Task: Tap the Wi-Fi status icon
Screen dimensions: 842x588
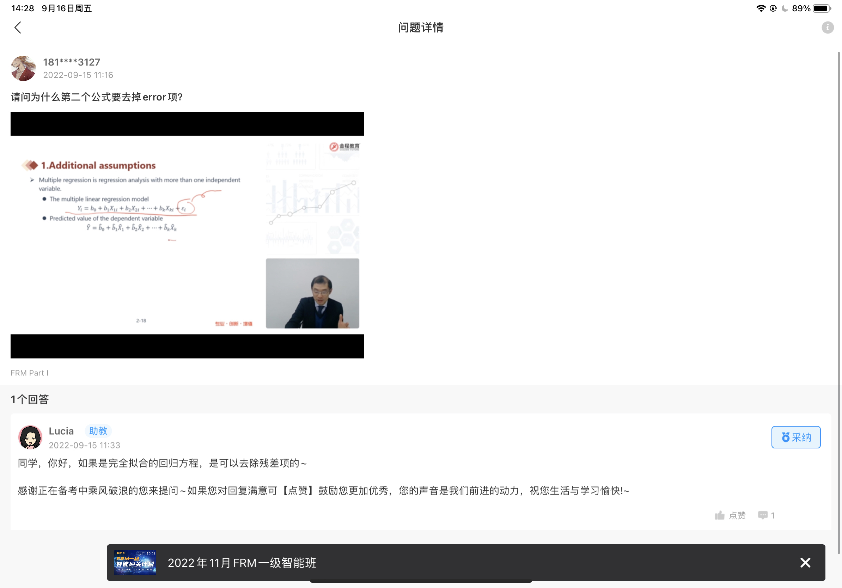Action: 761,8
